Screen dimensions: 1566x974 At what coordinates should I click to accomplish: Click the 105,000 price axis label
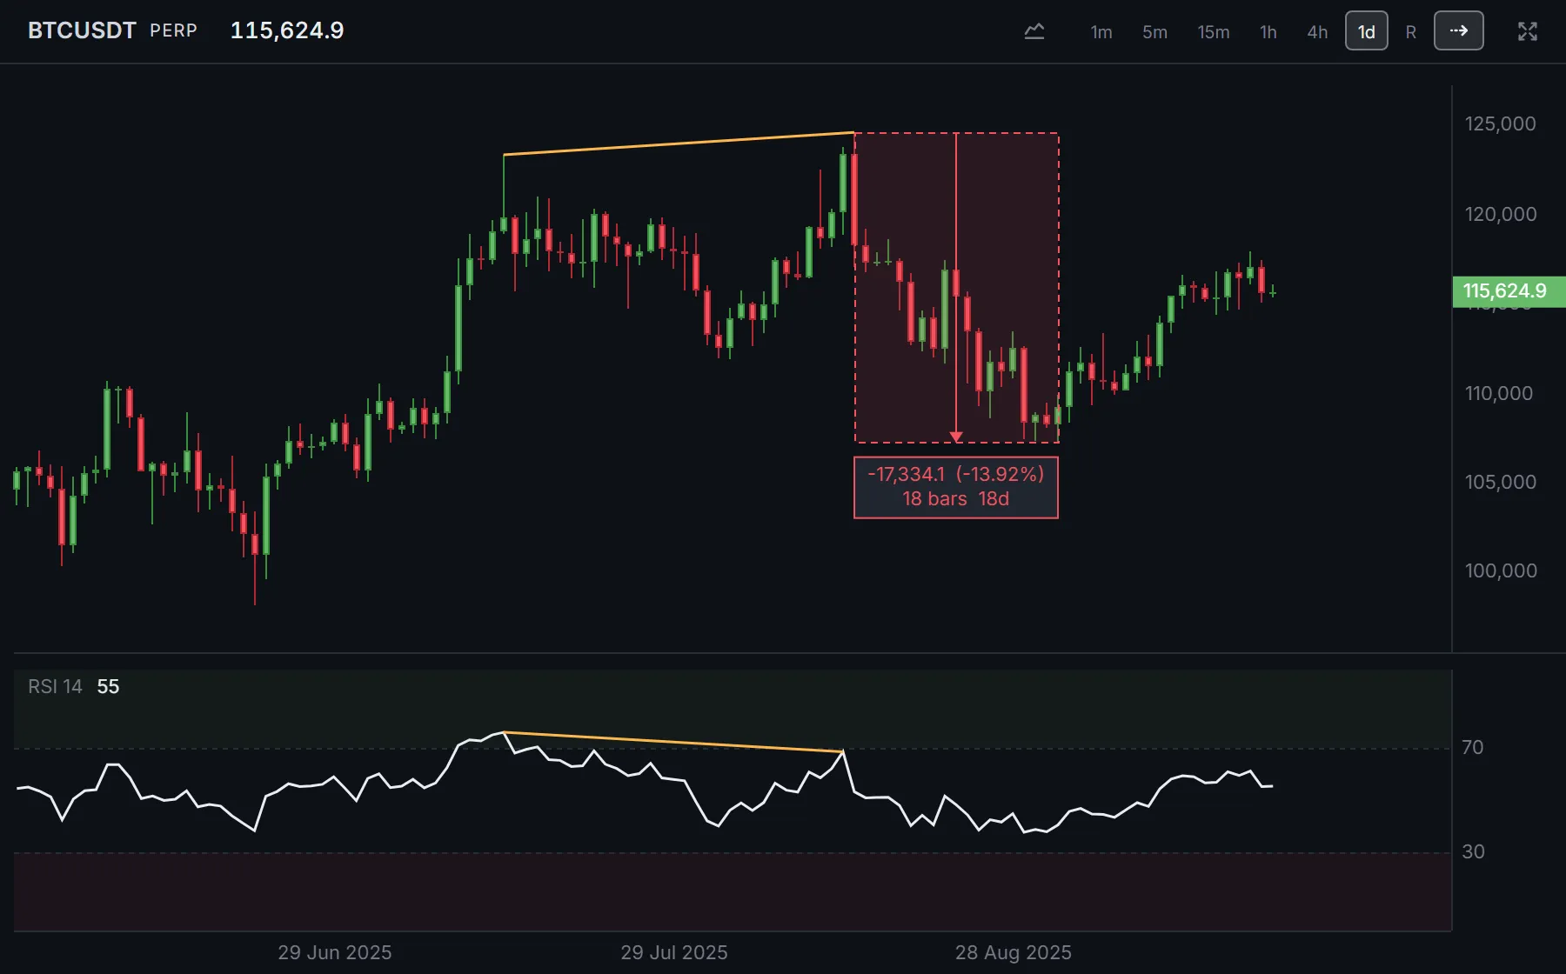click(1501, 482)
